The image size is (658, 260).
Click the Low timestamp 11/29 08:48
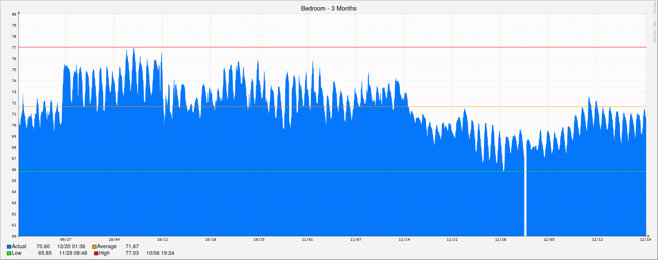73,253
